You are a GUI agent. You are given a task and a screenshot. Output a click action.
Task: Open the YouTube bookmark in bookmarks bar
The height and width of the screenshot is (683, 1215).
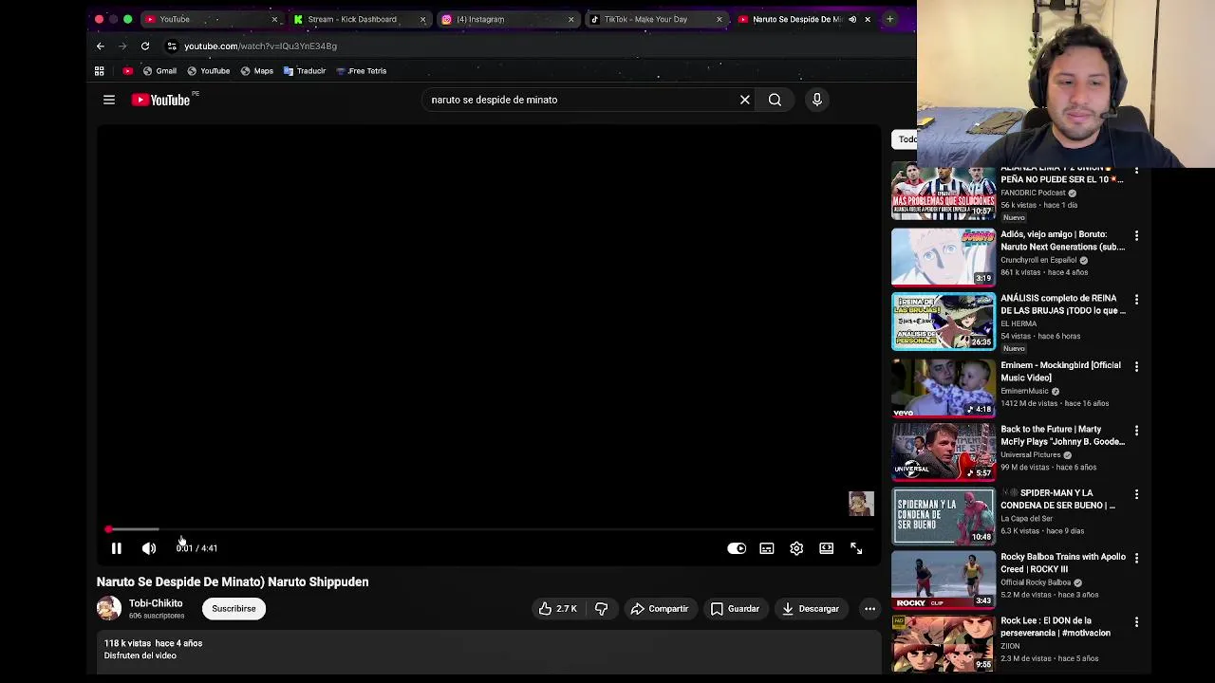coord(208,71)
